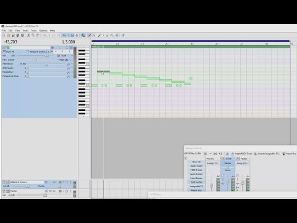Screen dimensions: 297x223
Task: Open the Modulation envelope dropdown arrow
Action: 72,72
